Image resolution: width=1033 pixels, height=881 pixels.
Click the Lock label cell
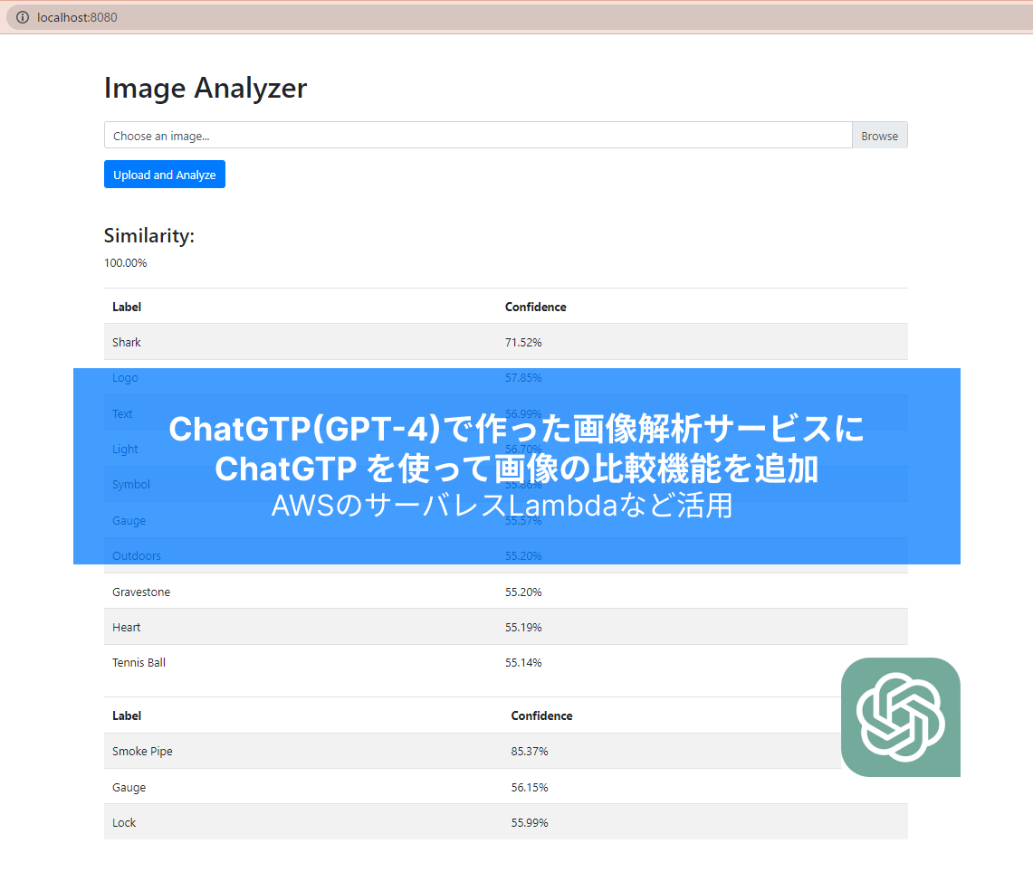[x=124, y=822]
